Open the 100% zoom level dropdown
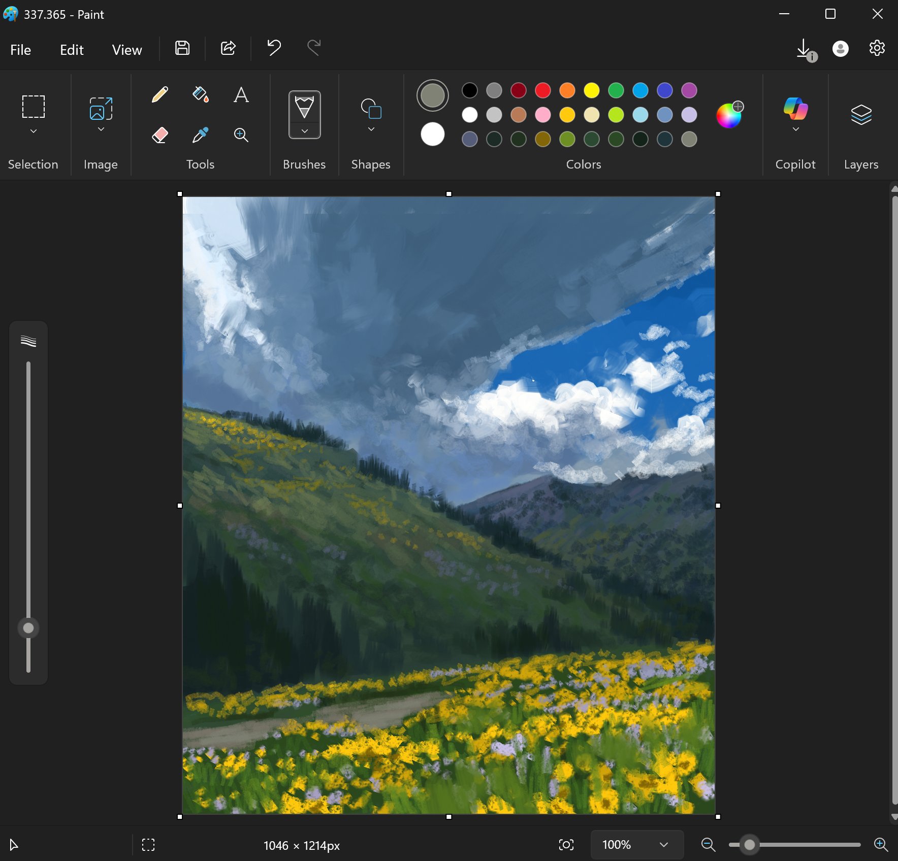This screenshot has height=861, width=898. click(637, 845)
